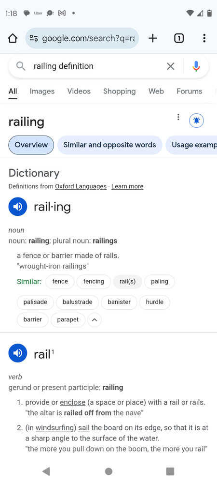Image resolution: width=217 pixels, height=484 pixels.
Task: Play pronunciation audio for rail·ing
Action: pyautogui.click(x=18, y=207)
